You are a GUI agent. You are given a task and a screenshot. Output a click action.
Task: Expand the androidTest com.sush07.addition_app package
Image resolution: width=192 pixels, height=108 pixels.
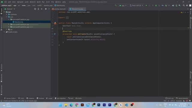tap(9, 24)
